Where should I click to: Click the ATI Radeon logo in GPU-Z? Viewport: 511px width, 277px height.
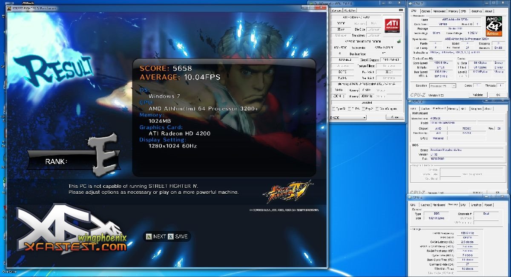(x=392, y=25)
